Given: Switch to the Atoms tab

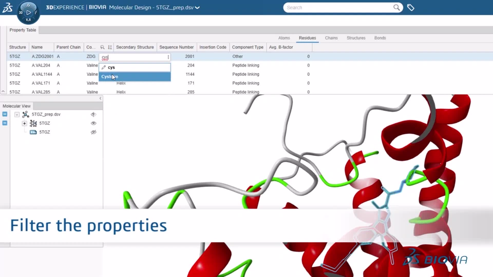Looking at the screenshot, I should [284, 38].
